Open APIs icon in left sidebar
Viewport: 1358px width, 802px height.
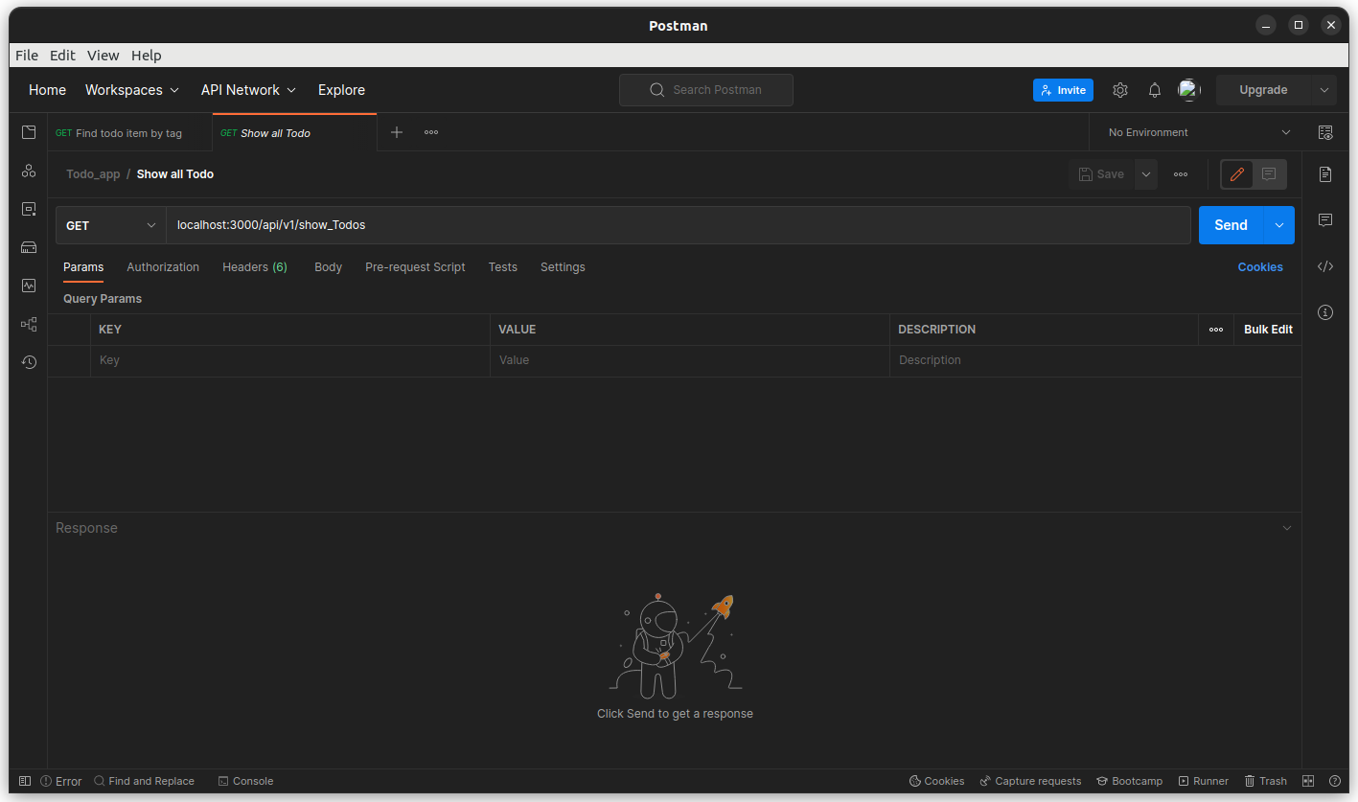(x=29, y=171)
